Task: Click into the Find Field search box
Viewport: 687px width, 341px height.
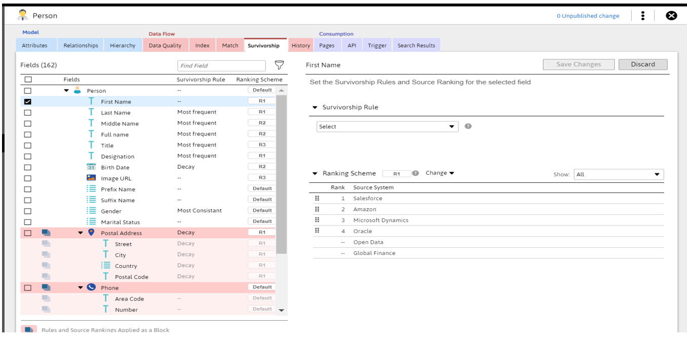Action: point(221,65)
